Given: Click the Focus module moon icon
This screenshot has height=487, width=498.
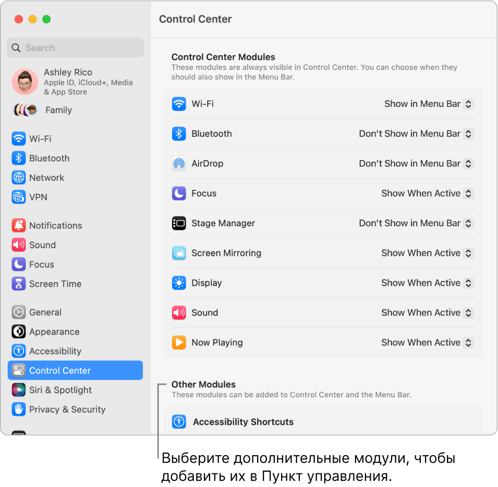Looking at the screenshot, I should click(179, 193).
